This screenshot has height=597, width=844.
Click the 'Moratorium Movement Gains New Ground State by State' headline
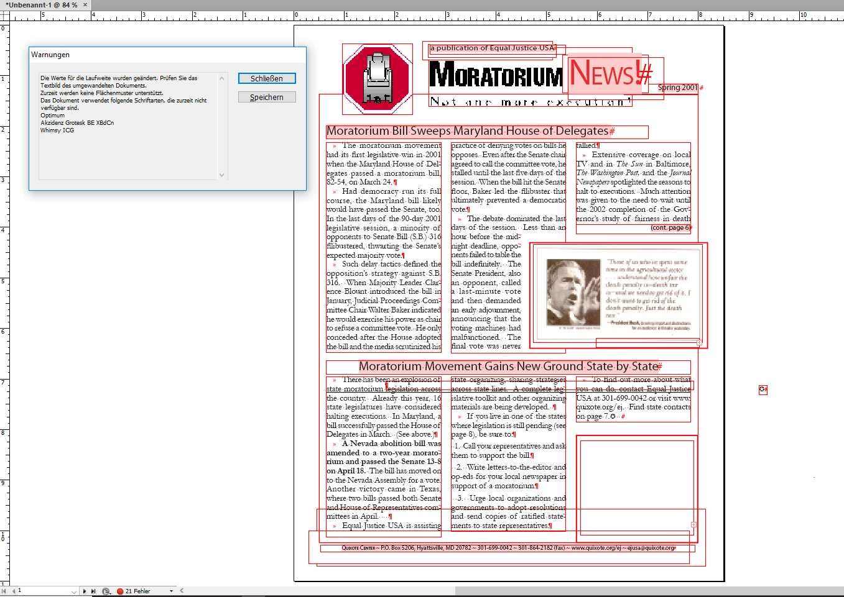[x=510, y=367]
